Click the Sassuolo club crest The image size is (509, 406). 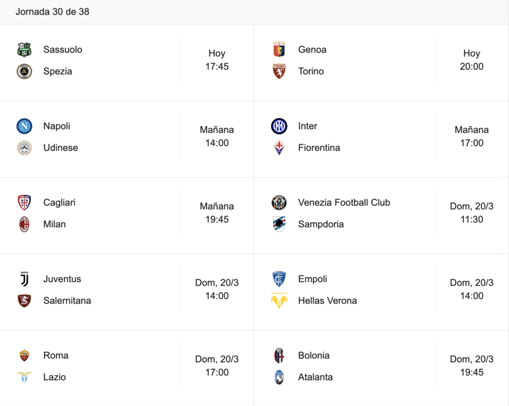pos(24,50)
